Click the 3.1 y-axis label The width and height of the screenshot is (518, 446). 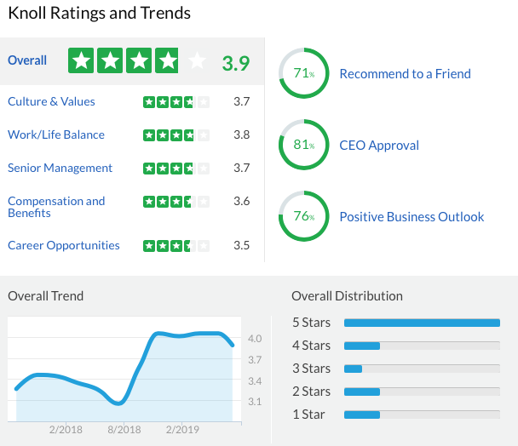(255, 402)
